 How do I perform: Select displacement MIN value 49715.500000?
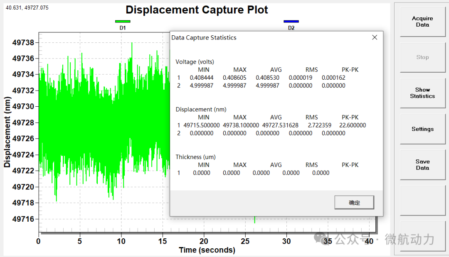(x=202, y=125)
